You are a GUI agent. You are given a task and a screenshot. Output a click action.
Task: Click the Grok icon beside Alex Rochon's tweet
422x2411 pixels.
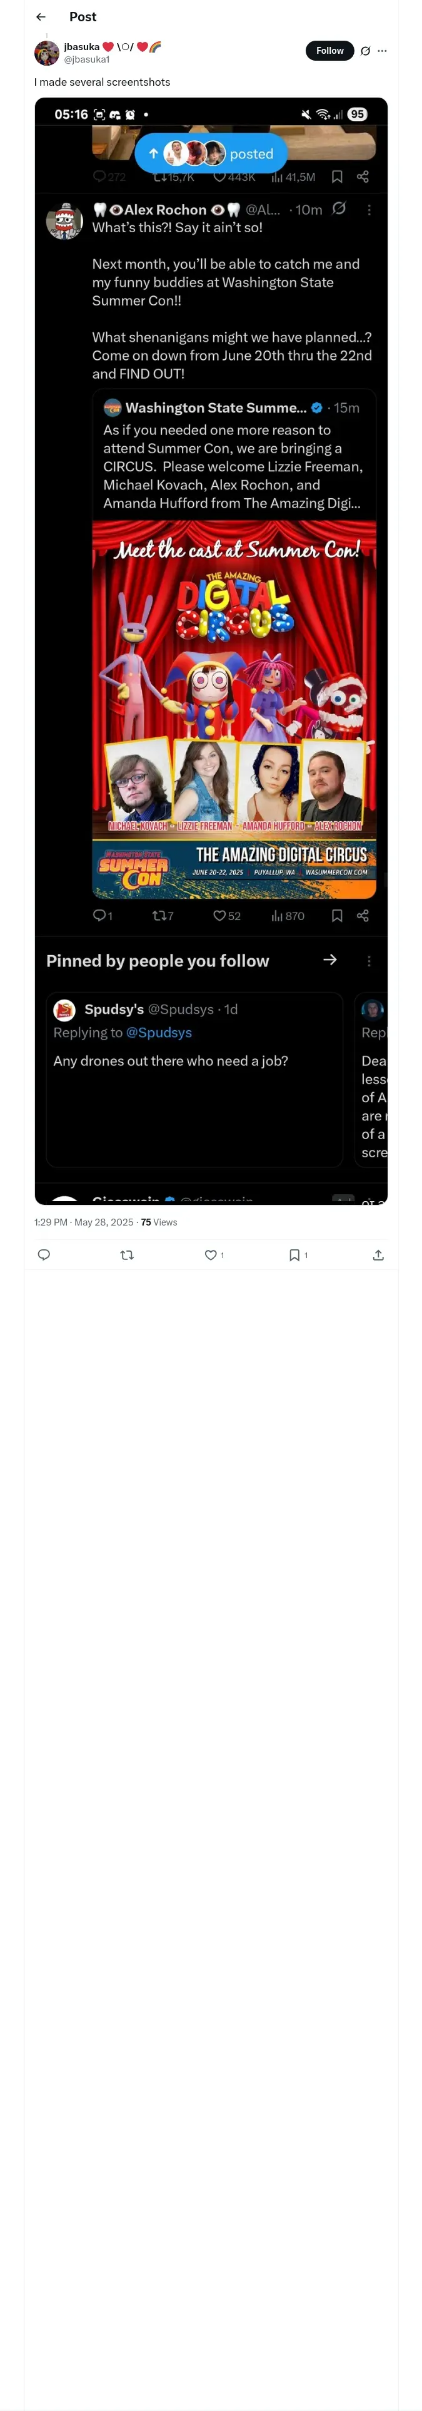coord(339,208)
